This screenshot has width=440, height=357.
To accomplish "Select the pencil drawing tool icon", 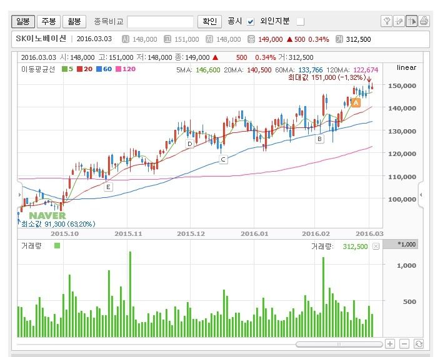I will coord(399,21).
